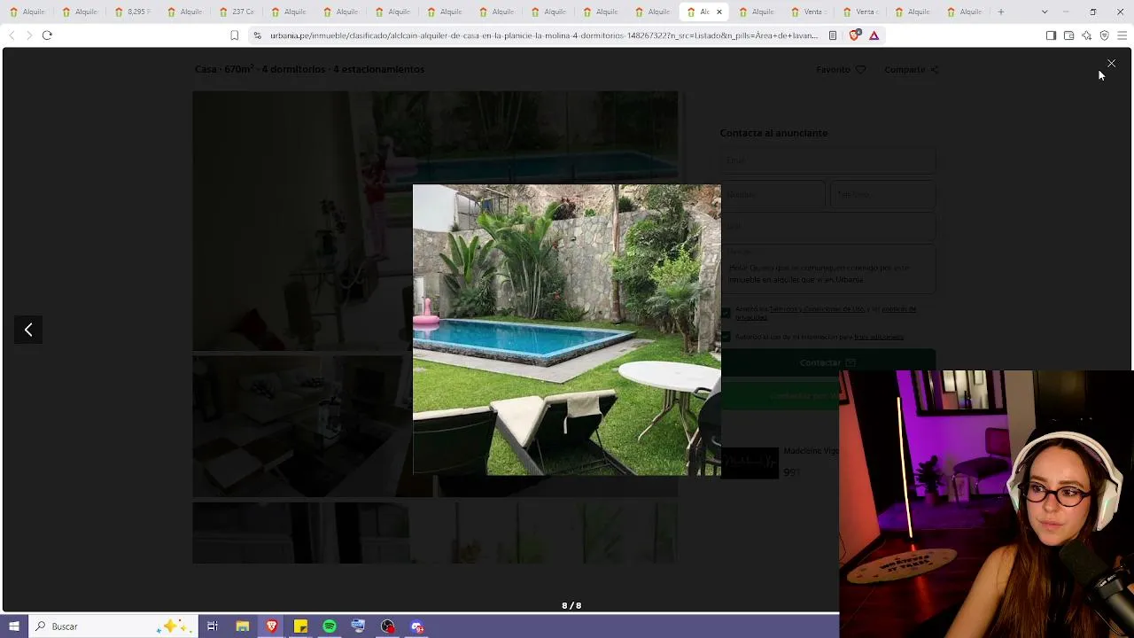Click the dimmed Contactar button

point(827,362)
